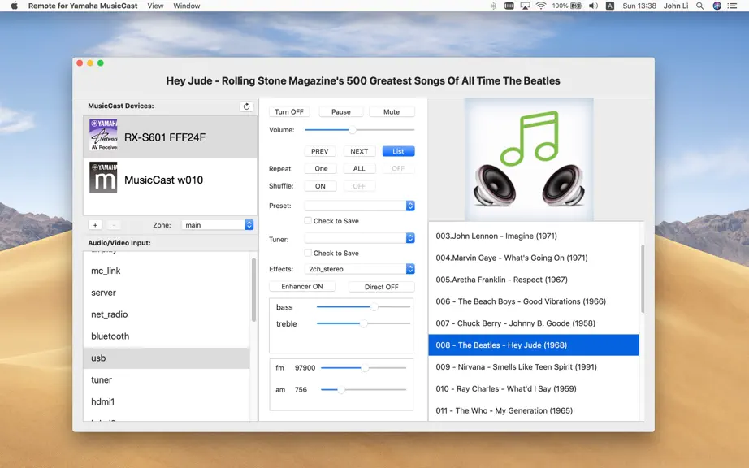
Task: Select the MusicCast w010 device icon
Action: [103, 177]
